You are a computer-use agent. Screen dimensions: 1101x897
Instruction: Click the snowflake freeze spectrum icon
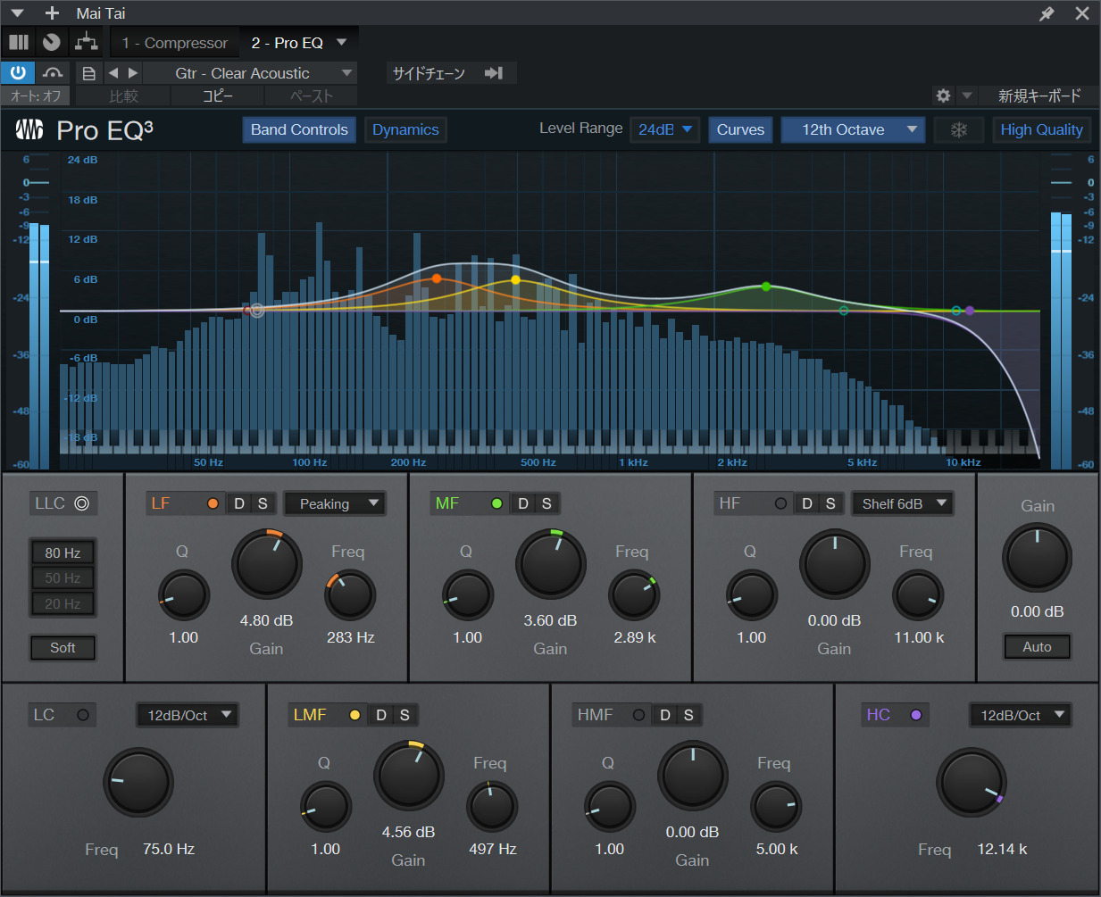click(x=958, y=129)
